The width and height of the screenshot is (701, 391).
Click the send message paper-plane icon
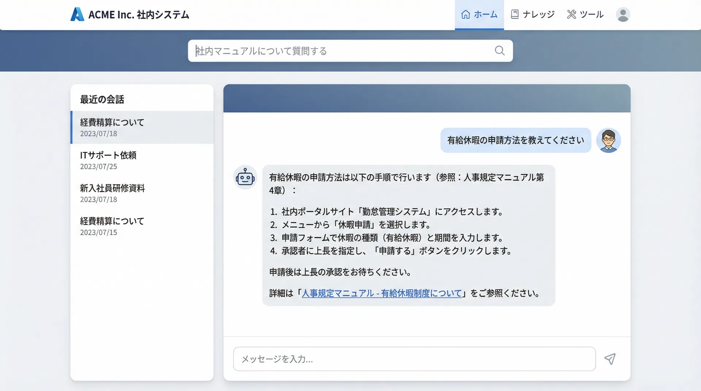610,359
